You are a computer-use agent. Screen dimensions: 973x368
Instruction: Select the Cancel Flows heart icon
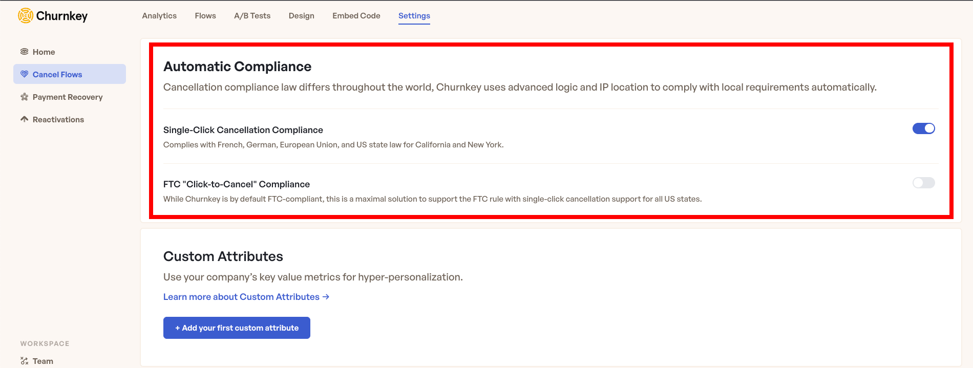pos(24,74)
